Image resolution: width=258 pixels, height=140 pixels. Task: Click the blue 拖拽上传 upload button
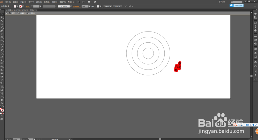click(x=237, y=5)
